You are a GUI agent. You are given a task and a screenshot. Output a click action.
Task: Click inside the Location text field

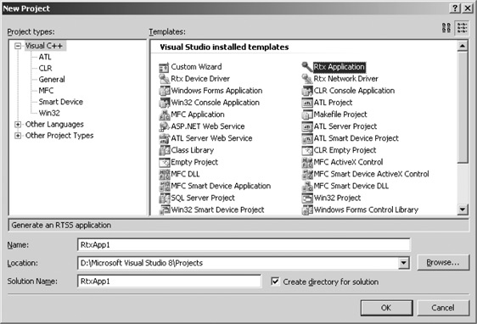point(238,263)
